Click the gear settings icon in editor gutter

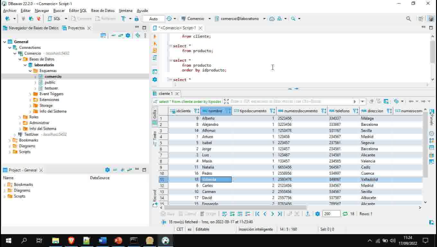point(155,79)
